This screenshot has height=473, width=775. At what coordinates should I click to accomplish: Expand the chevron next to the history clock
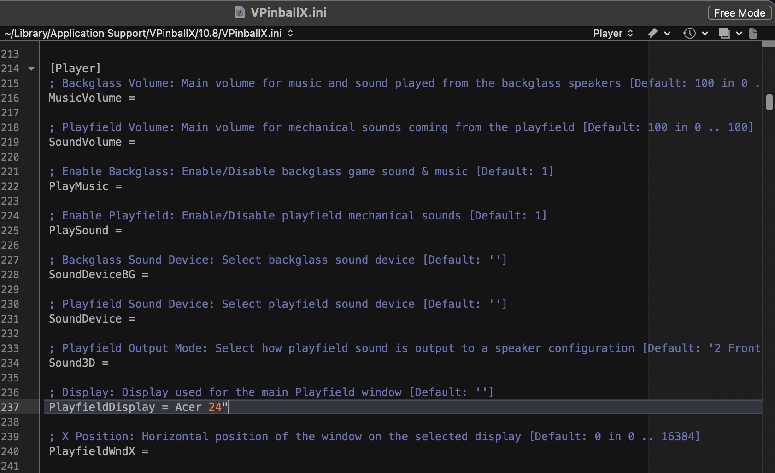pyautogui.click(x=705, y=33)
